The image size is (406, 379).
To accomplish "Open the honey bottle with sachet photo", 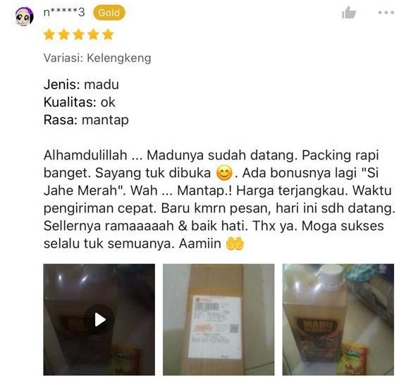I will tap(338, 320).
